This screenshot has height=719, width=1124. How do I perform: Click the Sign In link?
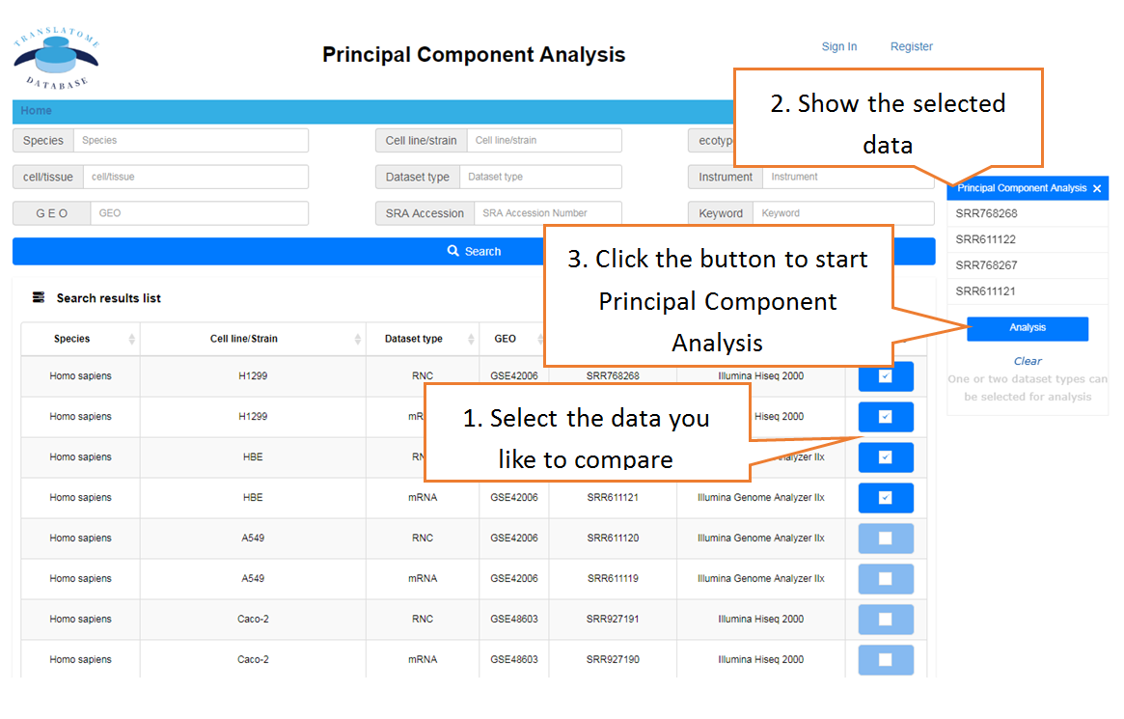tap(839, 46)
